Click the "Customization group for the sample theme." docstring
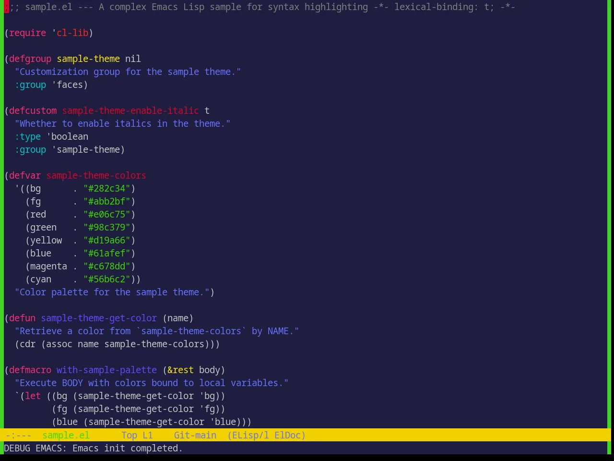 tap(128, 72)
